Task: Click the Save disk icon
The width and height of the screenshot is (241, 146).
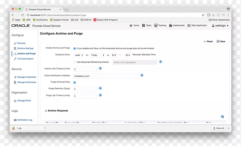Action: 218,41
